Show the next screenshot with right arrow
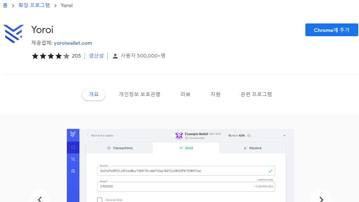This screenshot has width=359, height=202. pyautogui.click(x=321, y=199)
